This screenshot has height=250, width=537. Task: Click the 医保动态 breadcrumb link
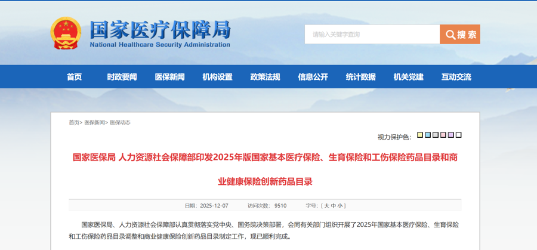(x=120, y=122)
